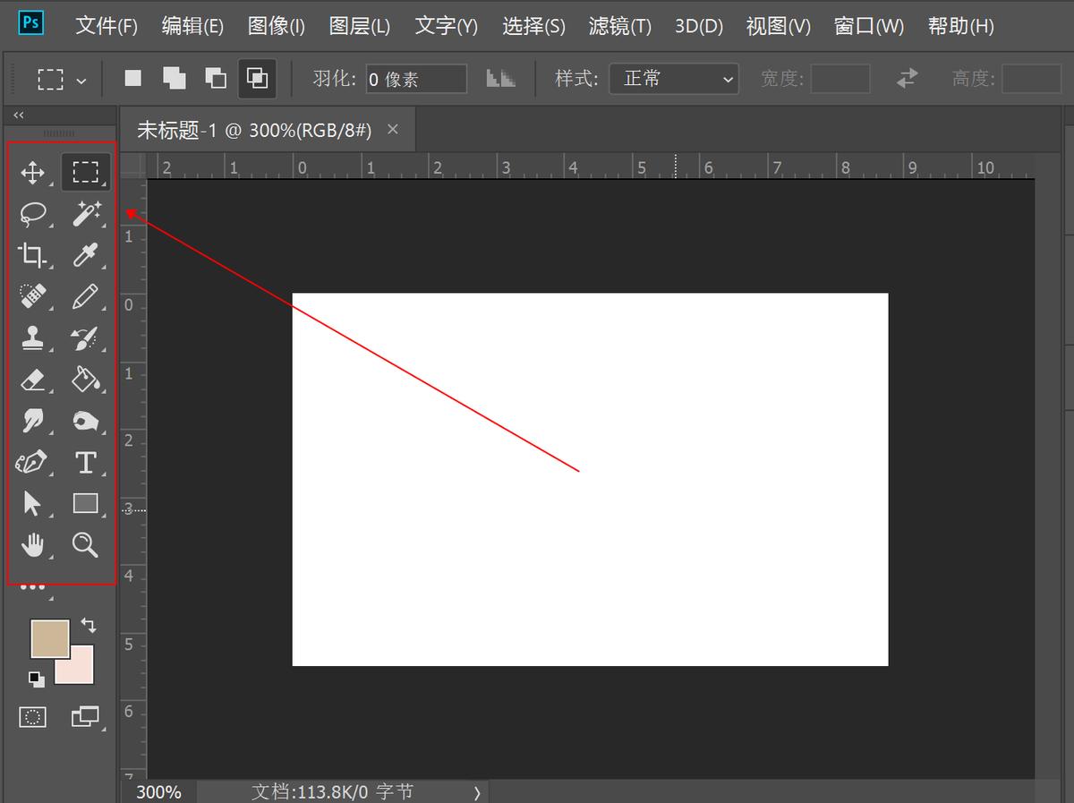Open the 样式 style dropdown
The height and width of the screenshot is (803, 1074).
coord(674,79)
